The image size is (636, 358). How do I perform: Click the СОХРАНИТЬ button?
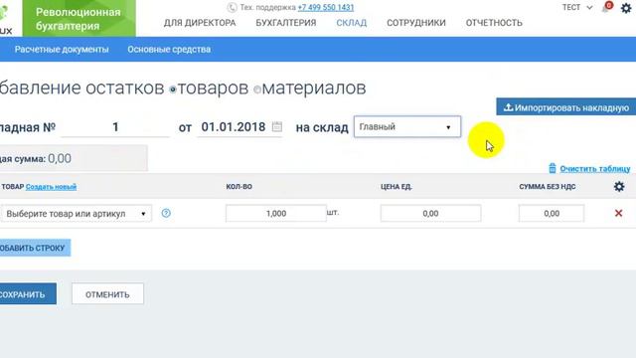click(x=27, y=294)
